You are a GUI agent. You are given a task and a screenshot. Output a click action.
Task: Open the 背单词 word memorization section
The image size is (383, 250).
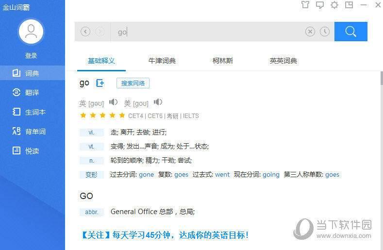point(33,132)
